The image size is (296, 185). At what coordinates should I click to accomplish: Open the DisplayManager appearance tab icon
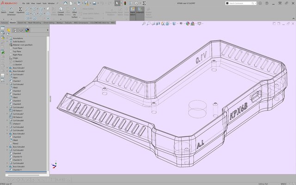pos(27,31)
